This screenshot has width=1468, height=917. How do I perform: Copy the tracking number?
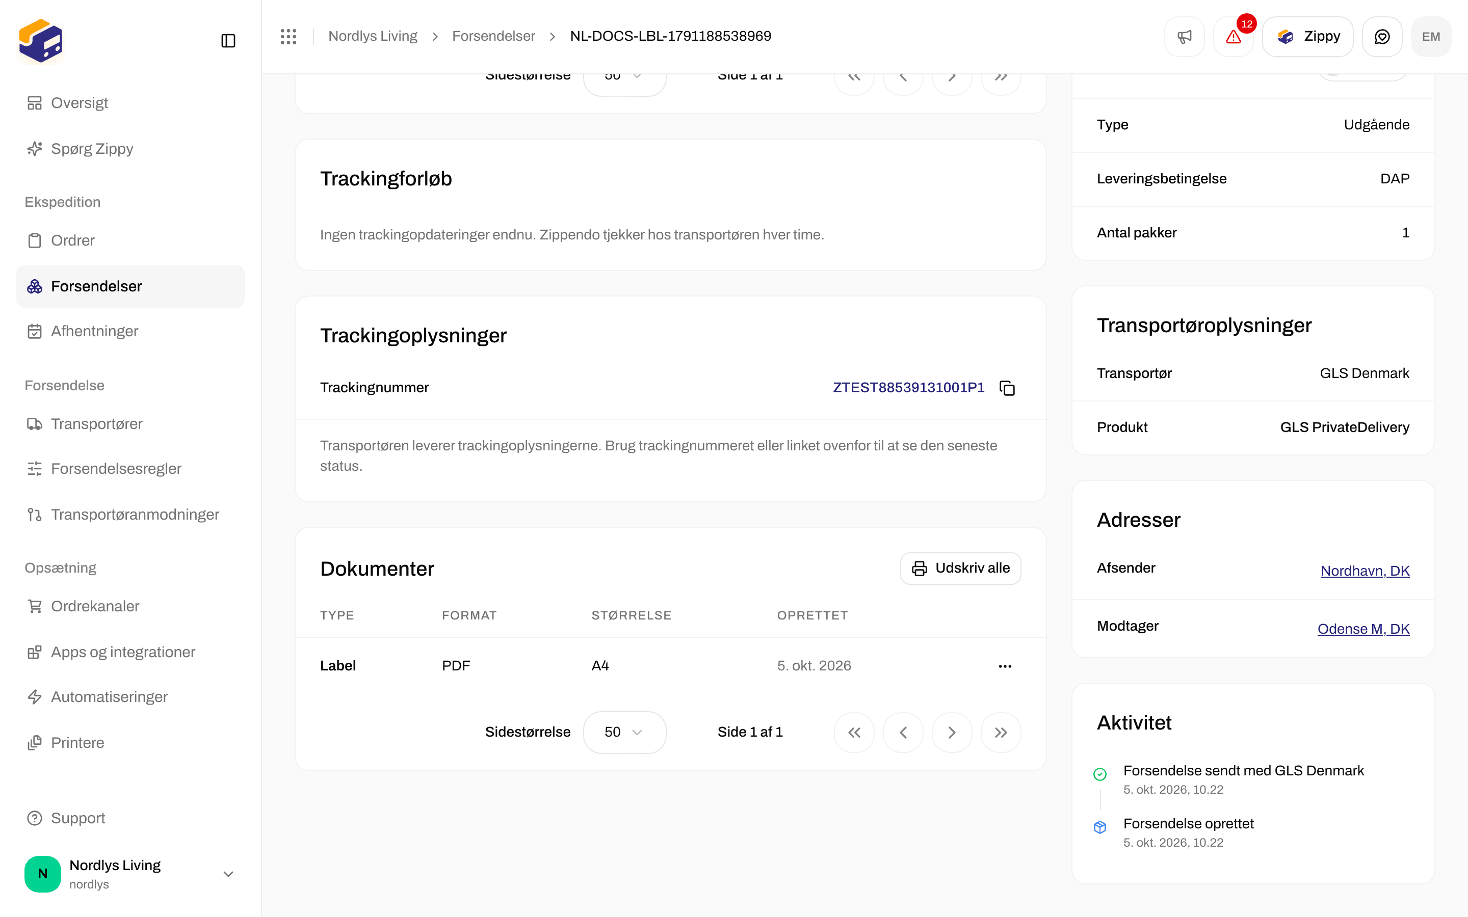(x=1007, y=388)
